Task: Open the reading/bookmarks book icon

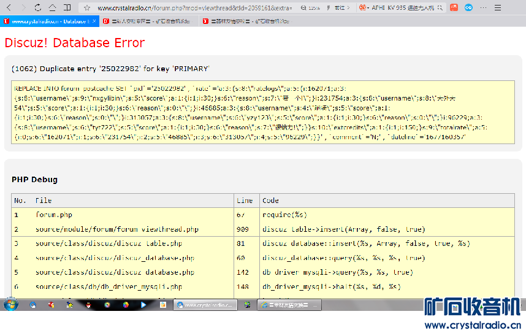Action: coord(67,8)
